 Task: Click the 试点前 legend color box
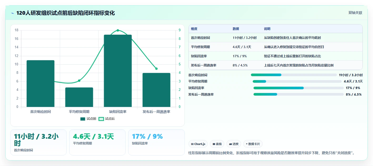click(83, 119)
